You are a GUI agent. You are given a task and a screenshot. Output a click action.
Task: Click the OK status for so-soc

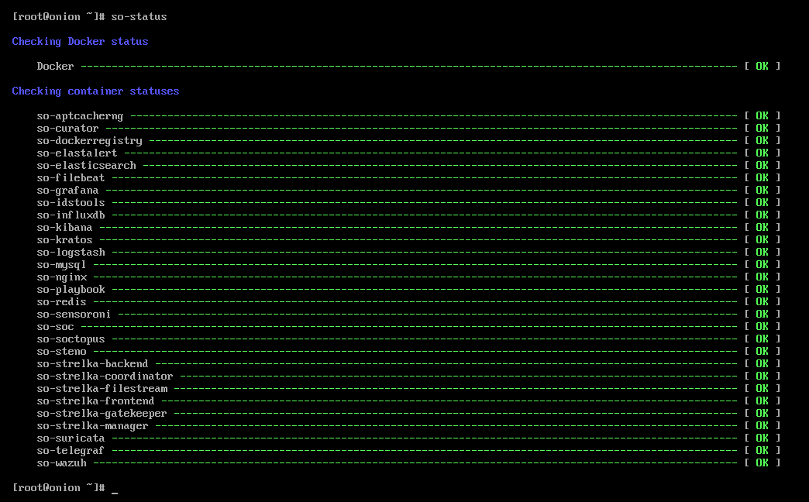[x=762, y=326]
